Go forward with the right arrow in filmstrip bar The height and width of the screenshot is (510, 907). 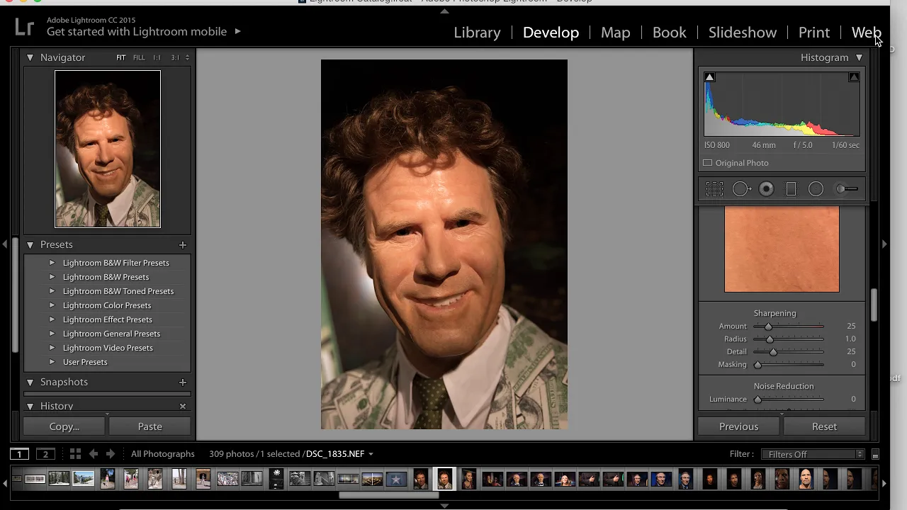(x=111, y=454)
